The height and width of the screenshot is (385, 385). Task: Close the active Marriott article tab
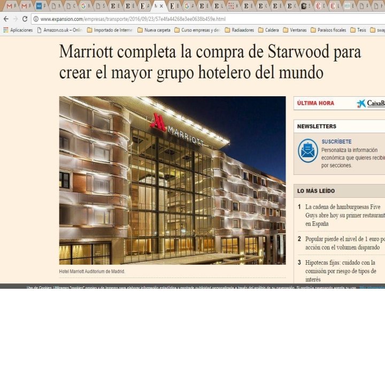click(161, 6)
